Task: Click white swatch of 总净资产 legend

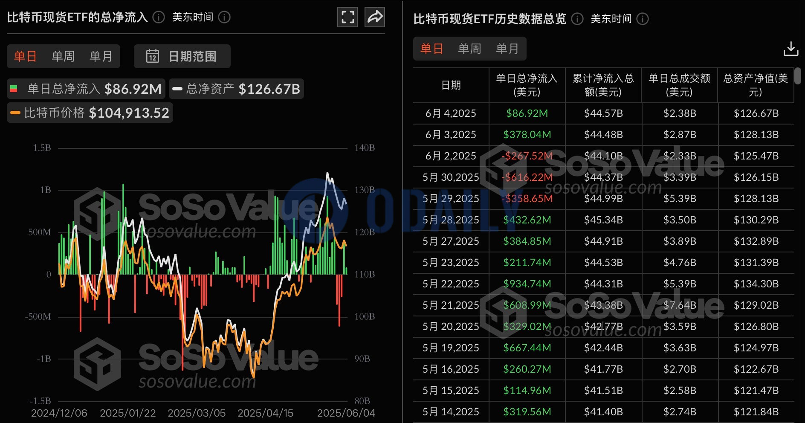Action: click(177, 89)
